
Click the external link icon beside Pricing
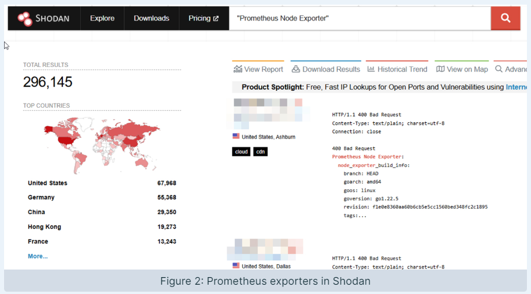(216, 19)
